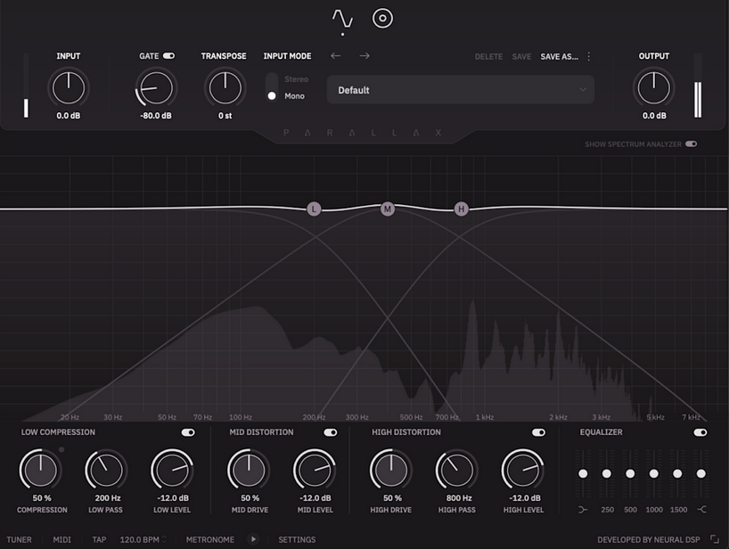This screenshot has width=729, height=549.
Task: Click the 50 % compression value
Action: click(42, 498)
